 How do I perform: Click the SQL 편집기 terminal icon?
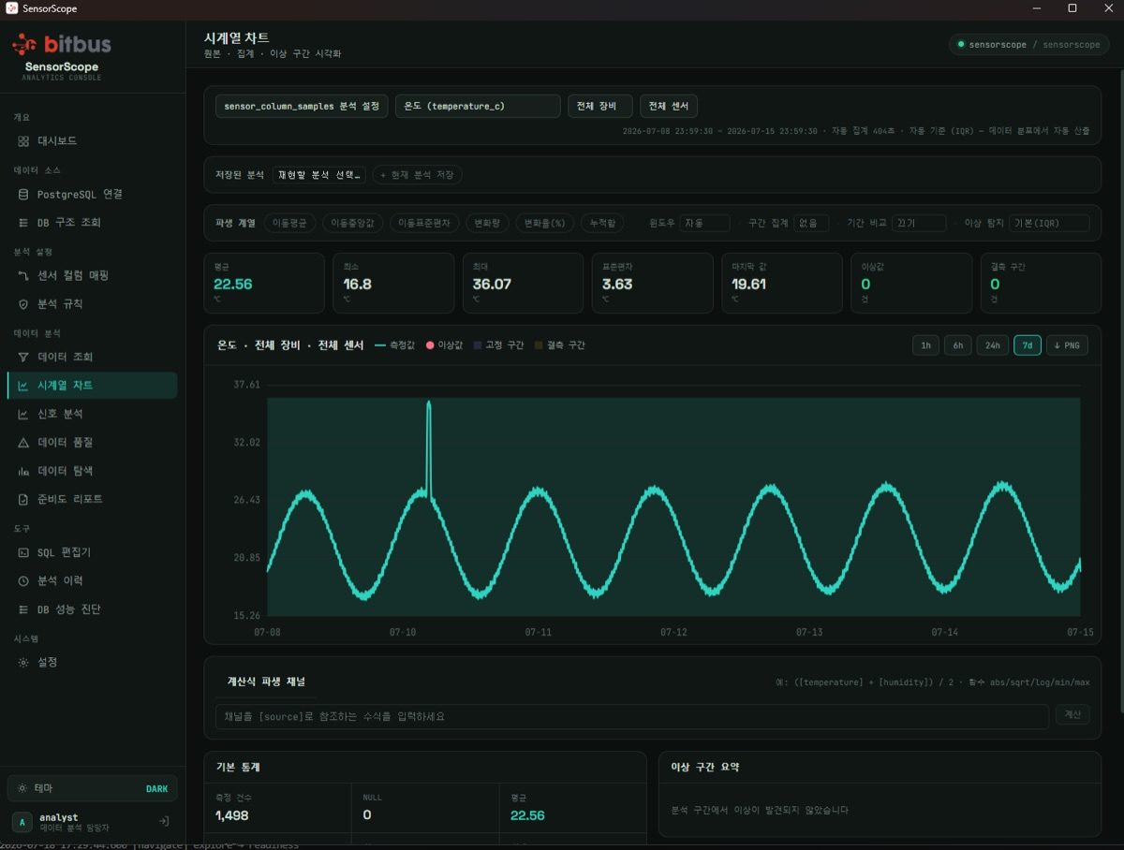click(23, 552)
